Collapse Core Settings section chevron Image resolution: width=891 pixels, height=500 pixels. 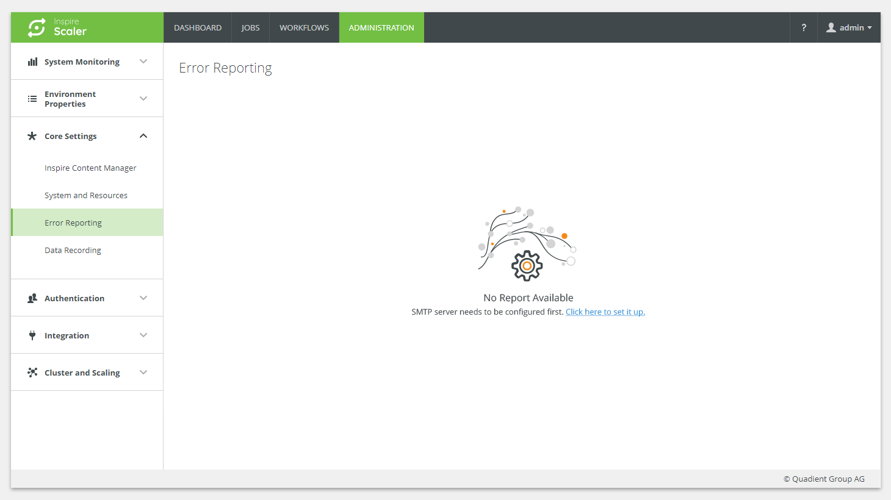click(143, 136)
